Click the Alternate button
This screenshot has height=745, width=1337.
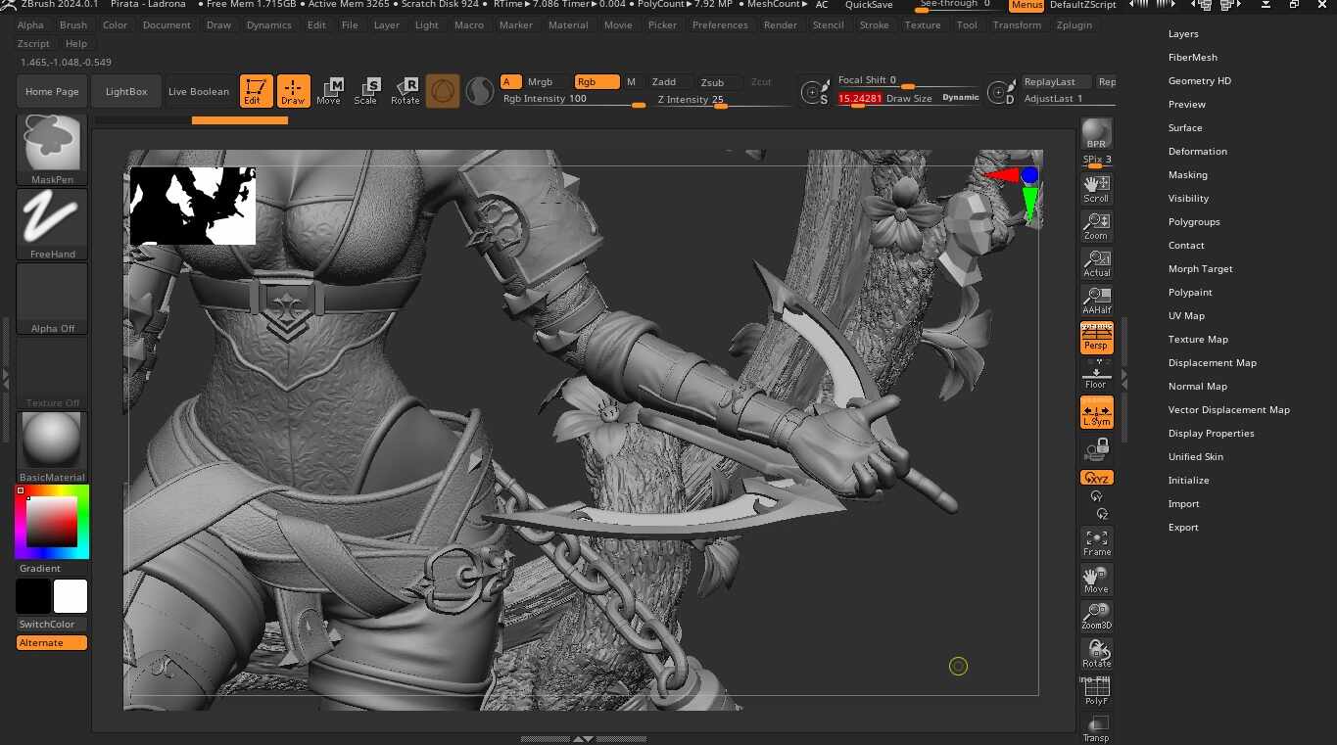point(52,642)
